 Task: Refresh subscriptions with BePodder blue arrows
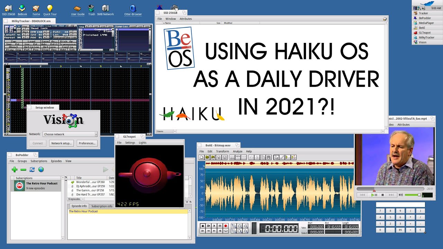[x=32, y=169]
